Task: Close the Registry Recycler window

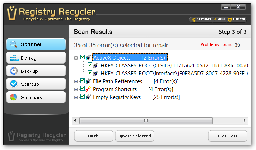Action: 238,7
